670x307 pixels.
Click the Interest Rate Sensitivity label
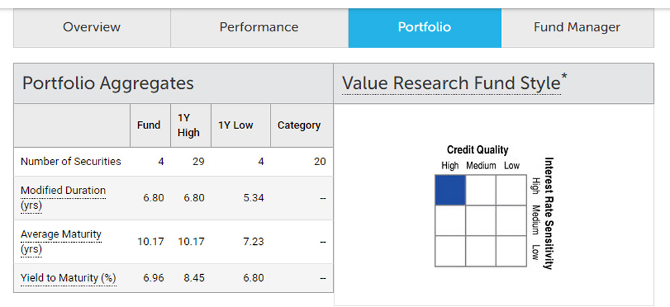pos(549,213)
